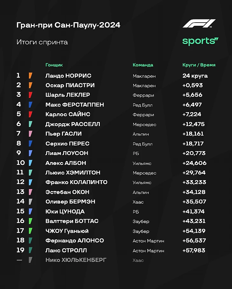Click the time gap +57,983
Screen dimensions: 232x289
[194, 250]
